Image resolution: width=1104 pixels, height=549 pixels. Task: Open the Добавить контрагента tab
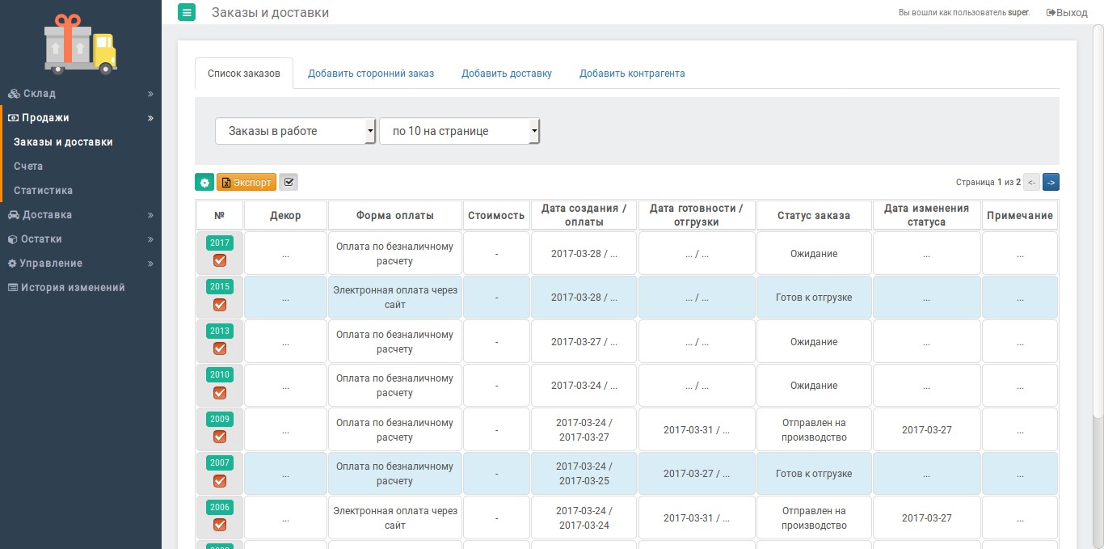[632, 74]
